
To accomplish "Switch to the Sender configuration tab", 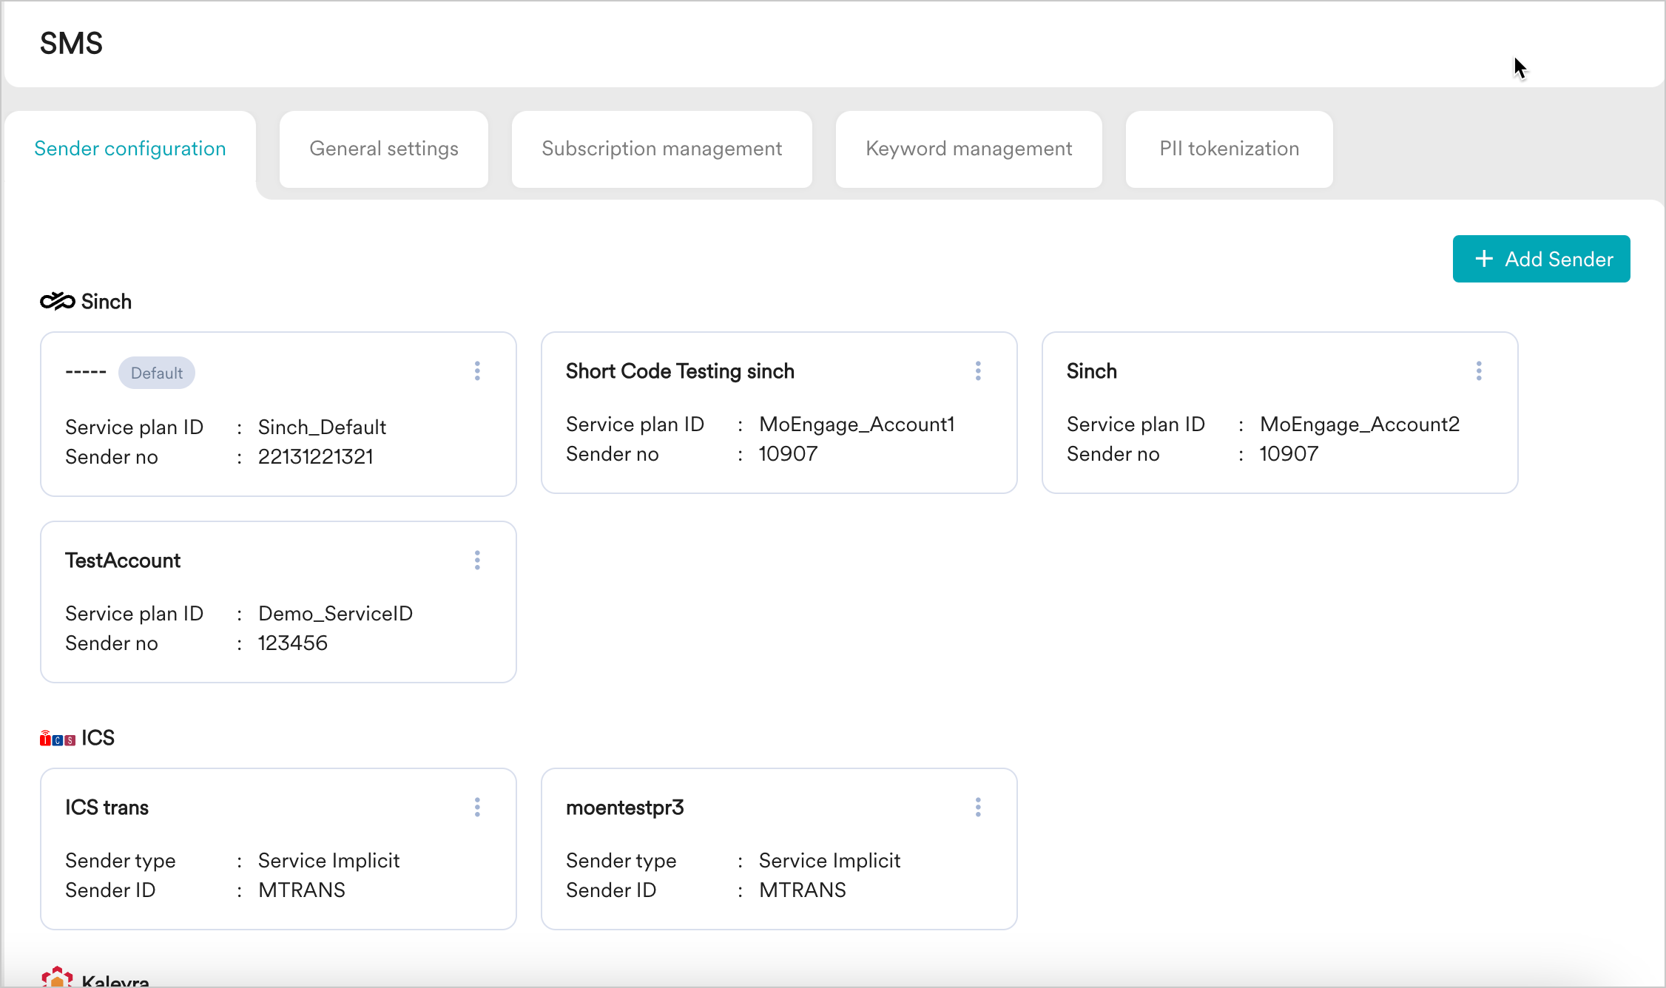I will (x=130, y=149).
